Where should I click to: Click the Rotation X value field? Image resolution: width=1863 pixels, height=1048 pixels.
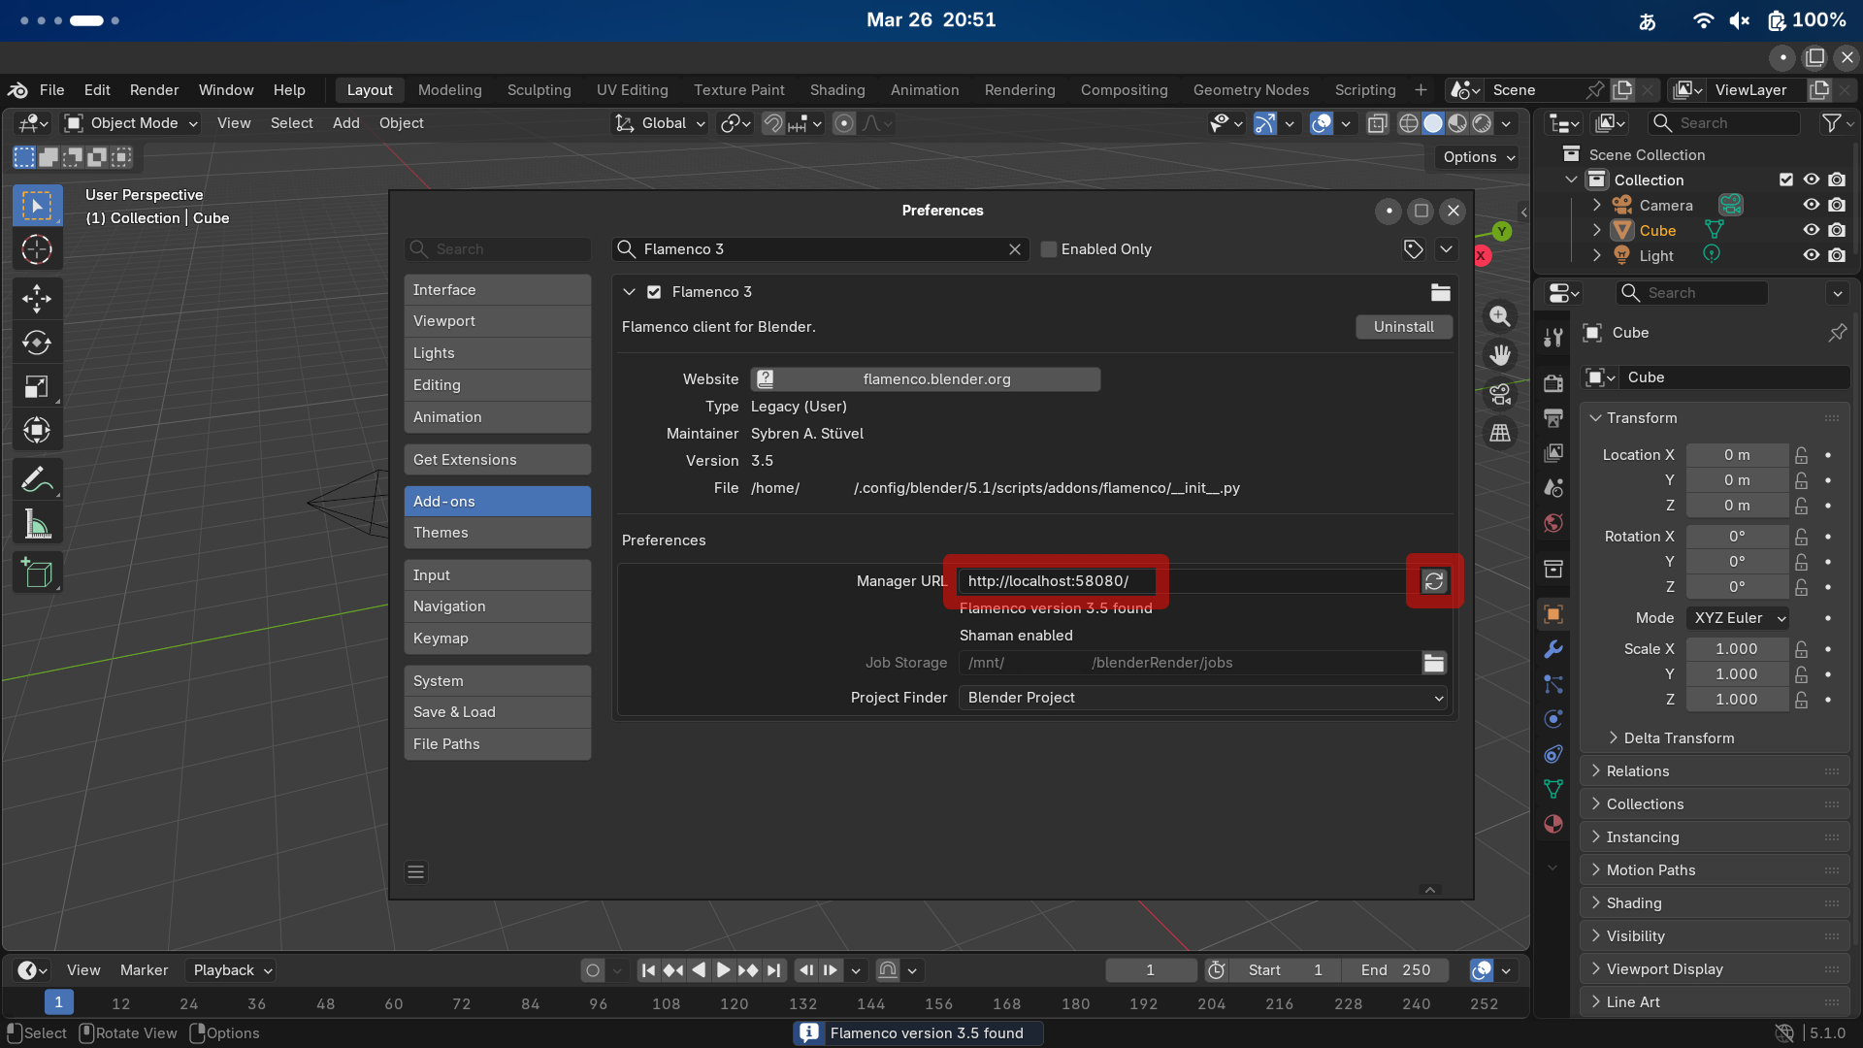click(1737, 537)
